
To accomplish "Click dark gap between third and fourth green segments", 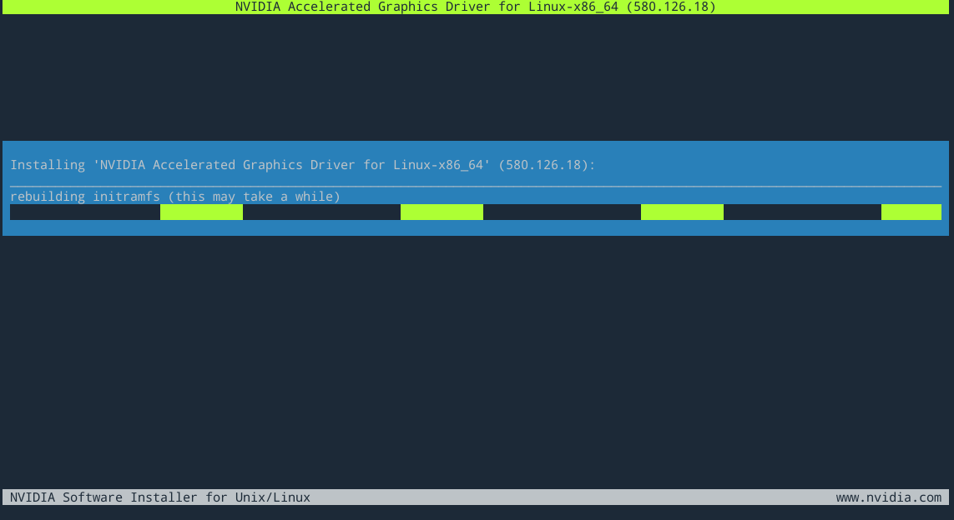I will click(802, 212).
